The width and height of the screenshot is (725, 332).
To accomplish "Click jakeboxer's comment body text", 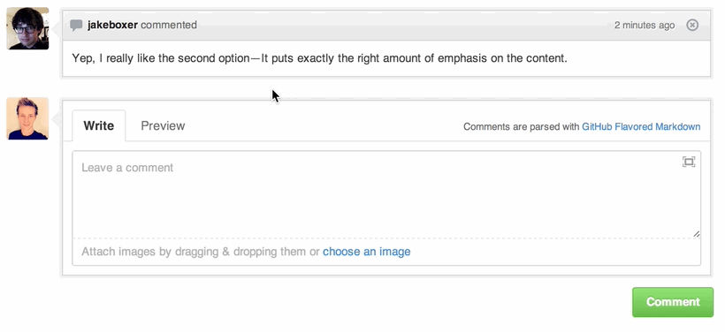I will pyautogui.click(x=319, y=58).
